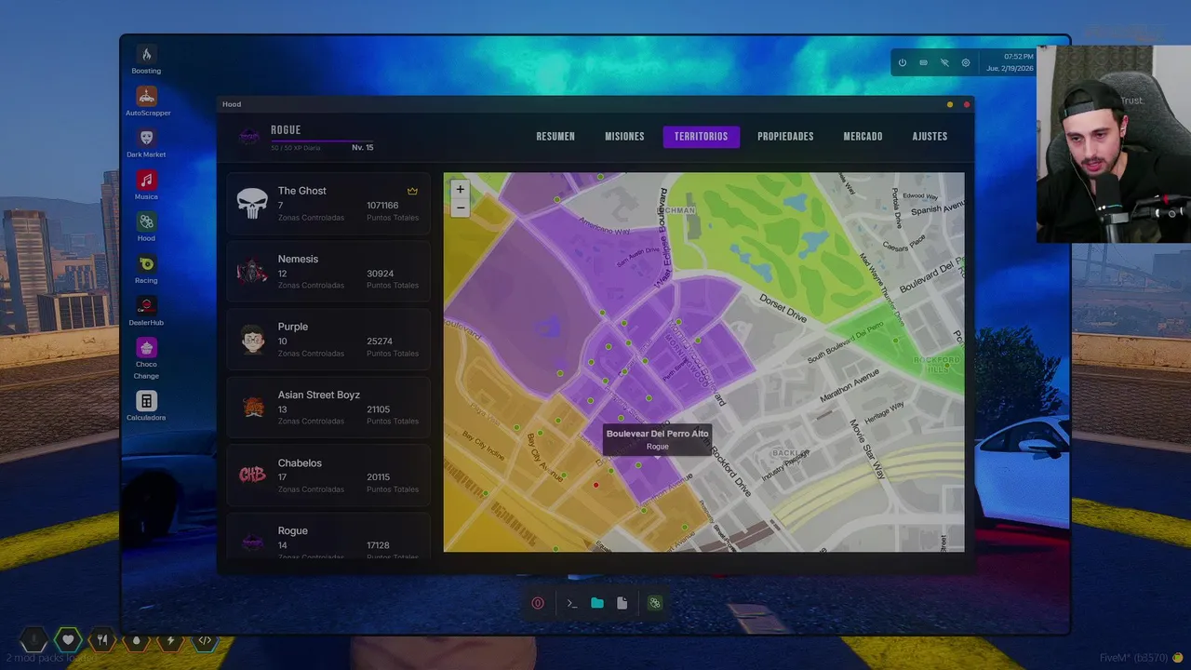Click the wifi-off icon in tray
Screen dimensions: 1191x670
coord(944,63)
